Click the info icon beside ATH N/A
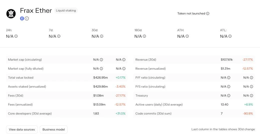Viewport: 260px width, 138px height. click(x=187, y=36)
